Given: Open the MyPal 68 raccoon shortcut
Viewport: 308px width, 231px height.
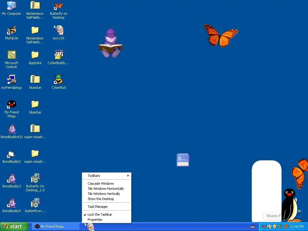Looking at the screenshot, I should click(12, 33).
